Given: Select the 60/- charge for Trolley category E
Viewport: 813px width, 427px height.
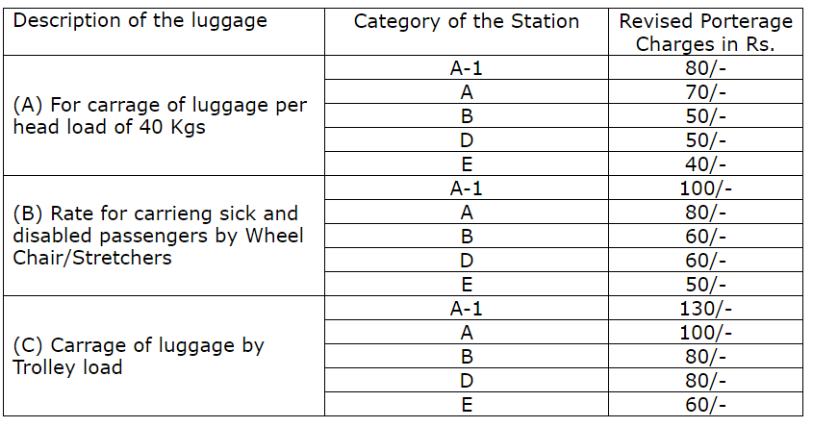Looking at the screenshot, I should (705, 405).
